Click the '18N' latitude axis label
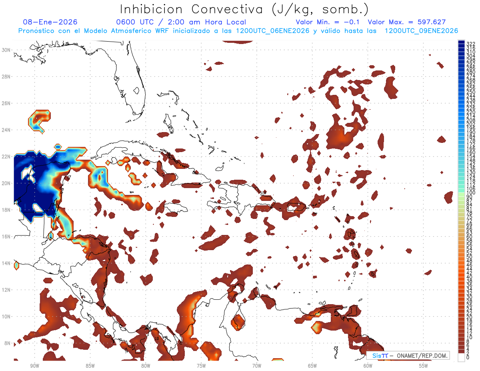 pyautogui.click(x=7, y=210)
